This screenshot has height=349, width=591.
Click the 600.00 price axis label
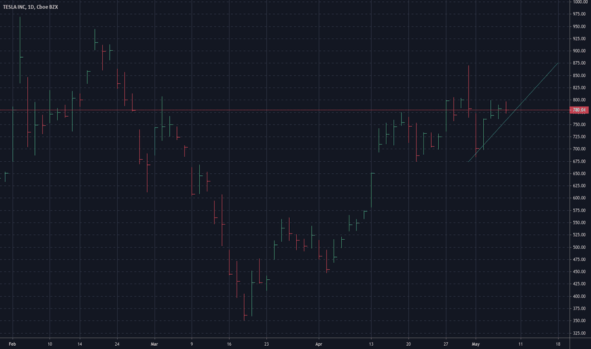(x=579, y=198)
